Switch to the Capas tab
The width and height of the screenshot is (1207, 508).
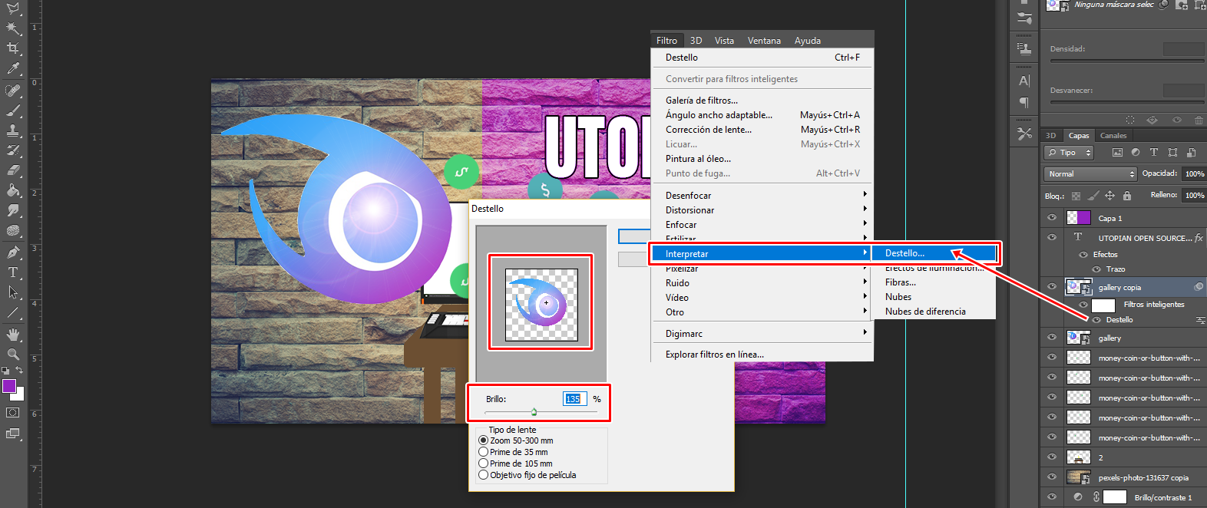point(1079,136)
